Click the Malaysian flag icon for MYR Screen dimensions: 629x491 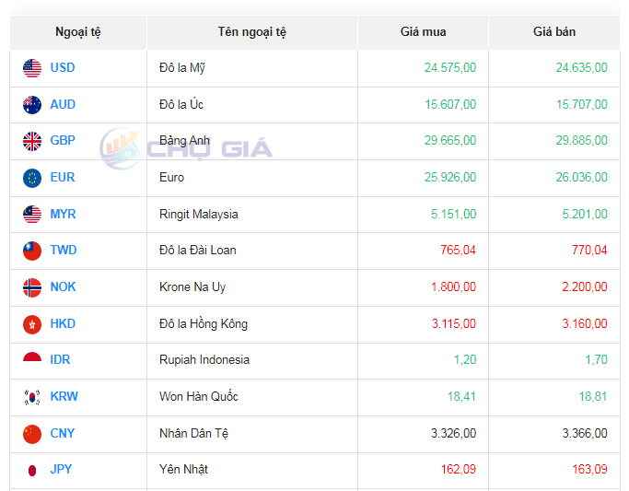(32, 215)
